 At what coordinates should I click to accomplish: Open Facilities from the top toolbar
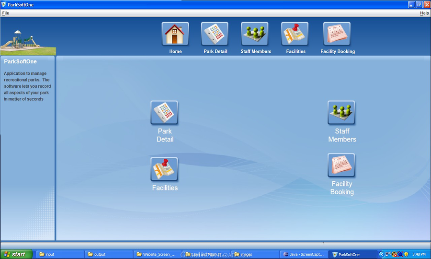point(295,35)
